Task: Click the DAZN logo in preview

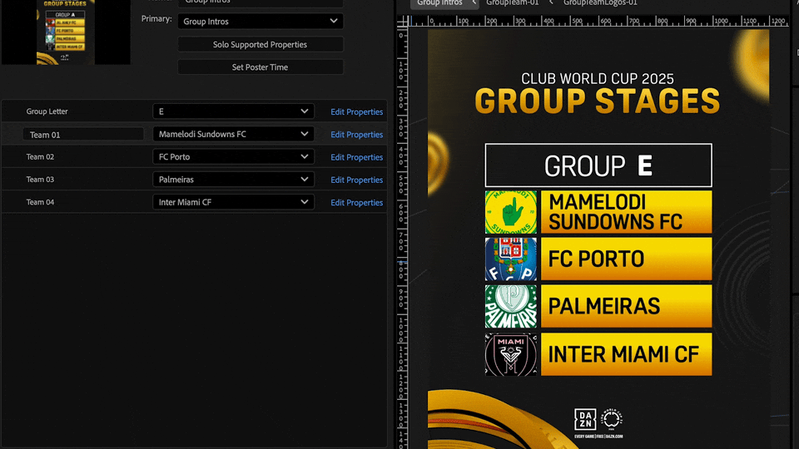Action: 585,420
